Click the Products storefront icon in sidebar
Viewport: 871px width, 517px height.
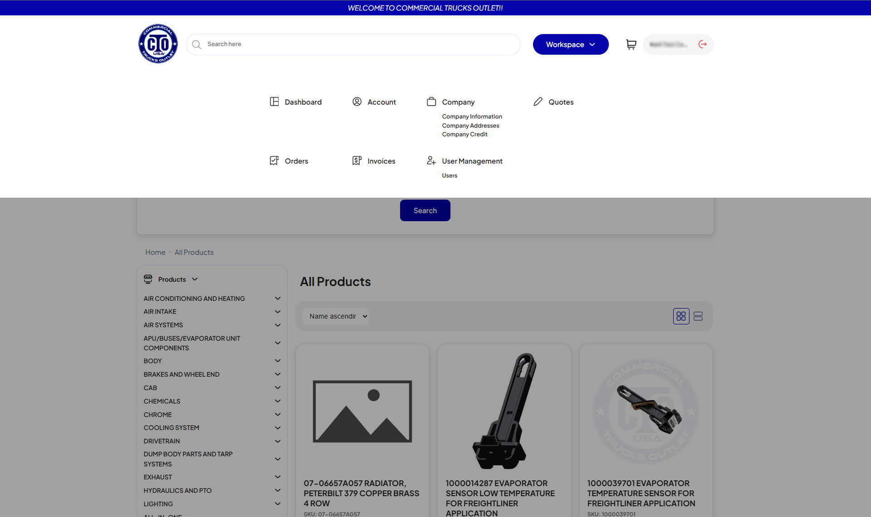(148, 279)
